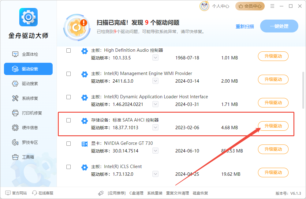Click the 系统修复 wrench icon in sidebar
The image size is (306, 199).
pyautogui.click(x=15, y=98)
